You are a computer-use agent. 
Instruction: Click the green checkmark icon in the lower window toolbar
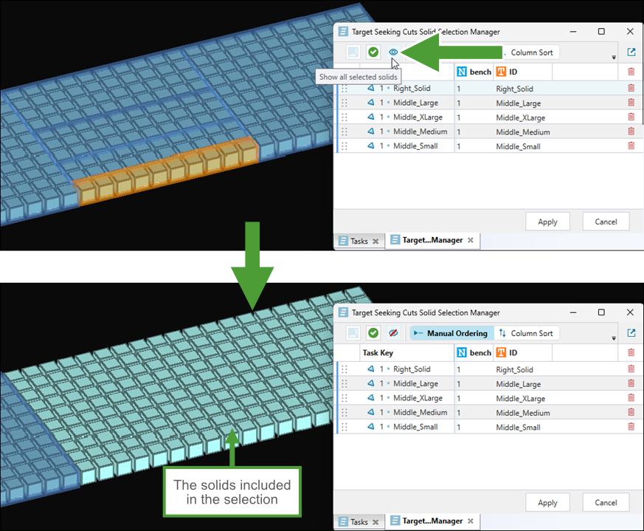pyautogui.click(x=373, y=333)
